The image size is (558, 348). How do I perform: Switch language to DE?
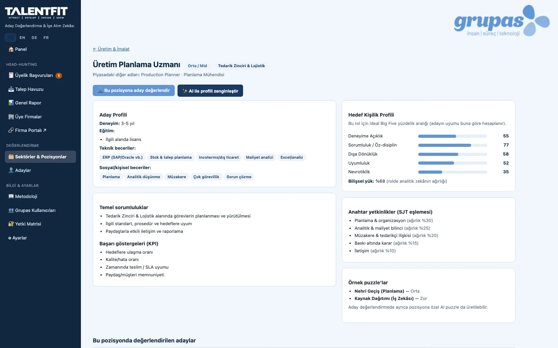(34, 38)
